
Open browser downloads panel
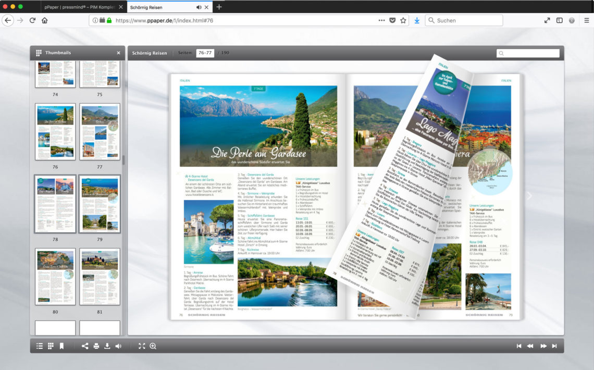pos(417,20)
